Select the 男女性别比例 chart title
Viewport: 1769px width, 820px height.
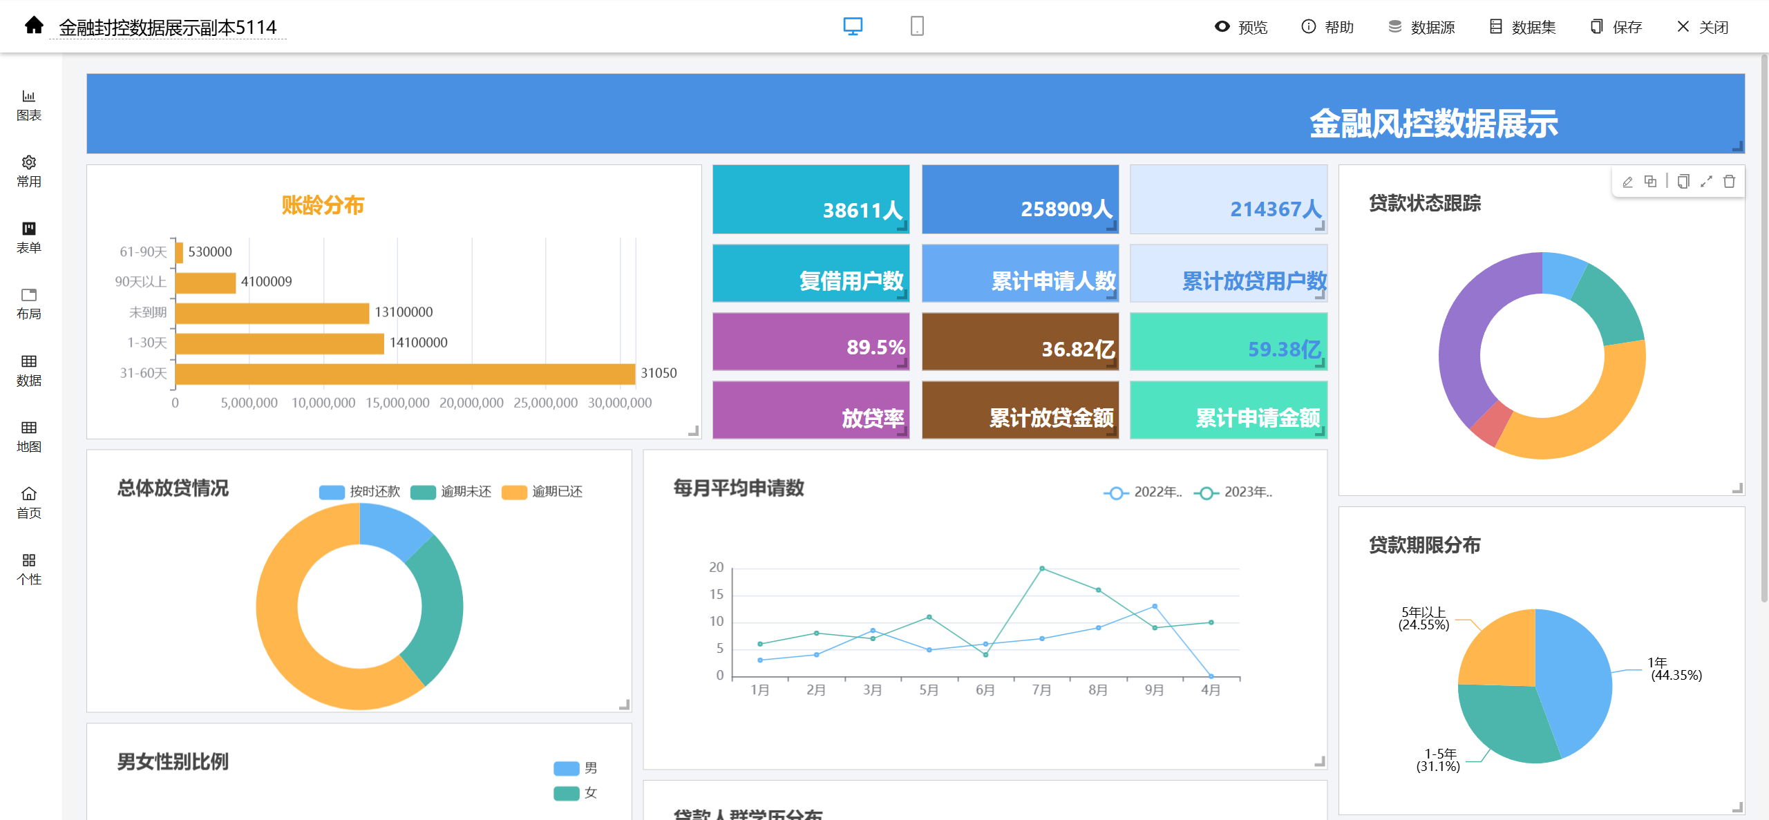[173, 762]
